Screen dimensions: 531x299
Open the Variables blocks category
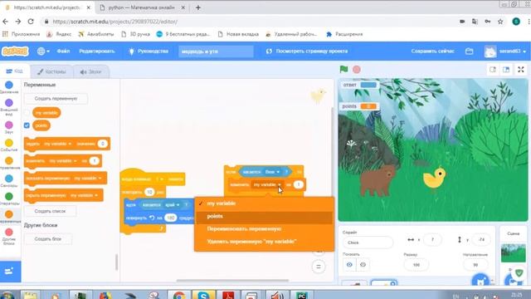tap(9, 217)
